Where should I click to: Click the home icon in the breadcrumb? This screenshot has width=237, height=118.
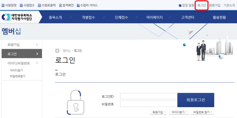point(57,51)
